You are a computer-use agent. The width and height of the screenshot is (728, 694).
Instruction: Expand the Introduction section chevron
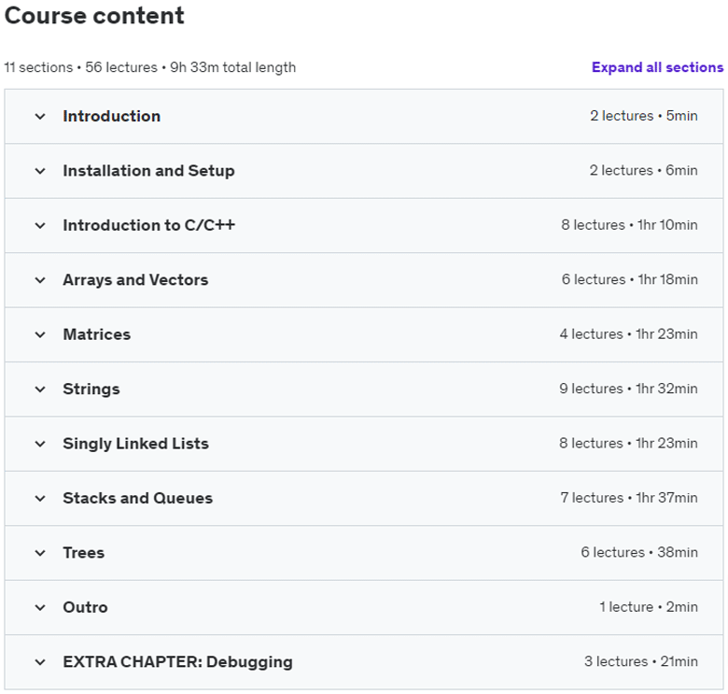pos(40,116)
